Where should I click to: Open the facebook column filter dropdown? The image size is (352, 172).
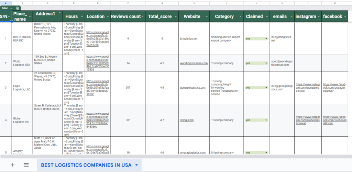[x=345, y=16]
